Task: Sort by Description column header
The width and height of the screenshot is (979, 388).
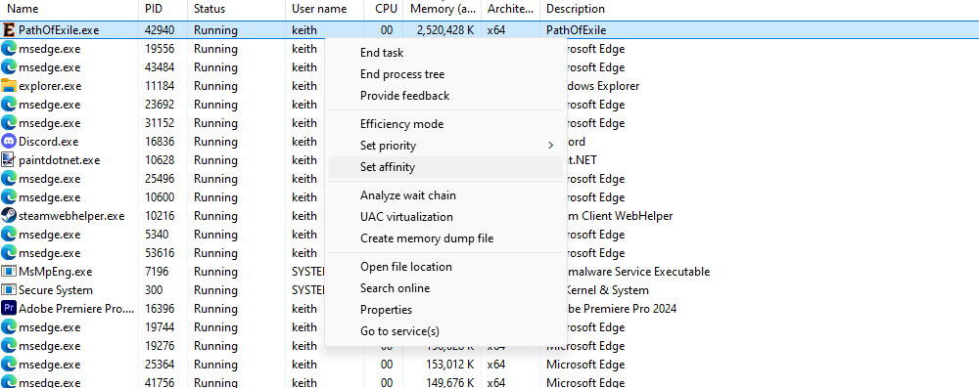Action: coord(575,9)
